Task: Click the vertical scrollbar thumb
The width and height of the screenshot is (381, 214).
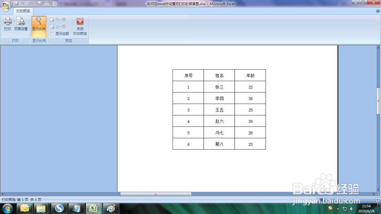Action: (x=378, y=101)
